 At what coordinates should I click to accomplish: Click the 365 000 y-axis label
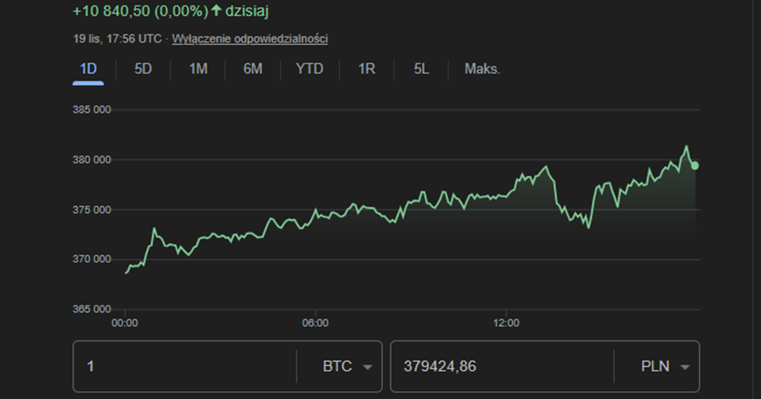point(92,309)
